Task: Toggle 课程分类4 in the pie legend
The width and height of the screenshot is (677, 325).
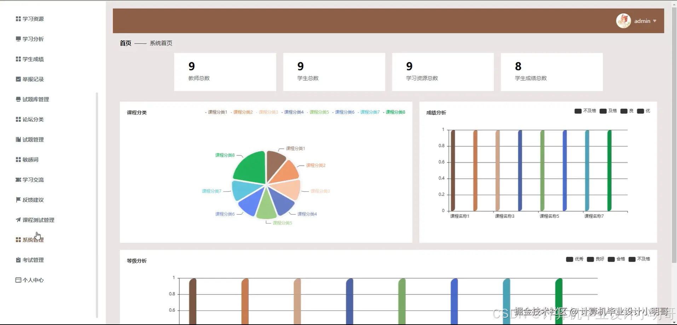Action: click(293, 112)
